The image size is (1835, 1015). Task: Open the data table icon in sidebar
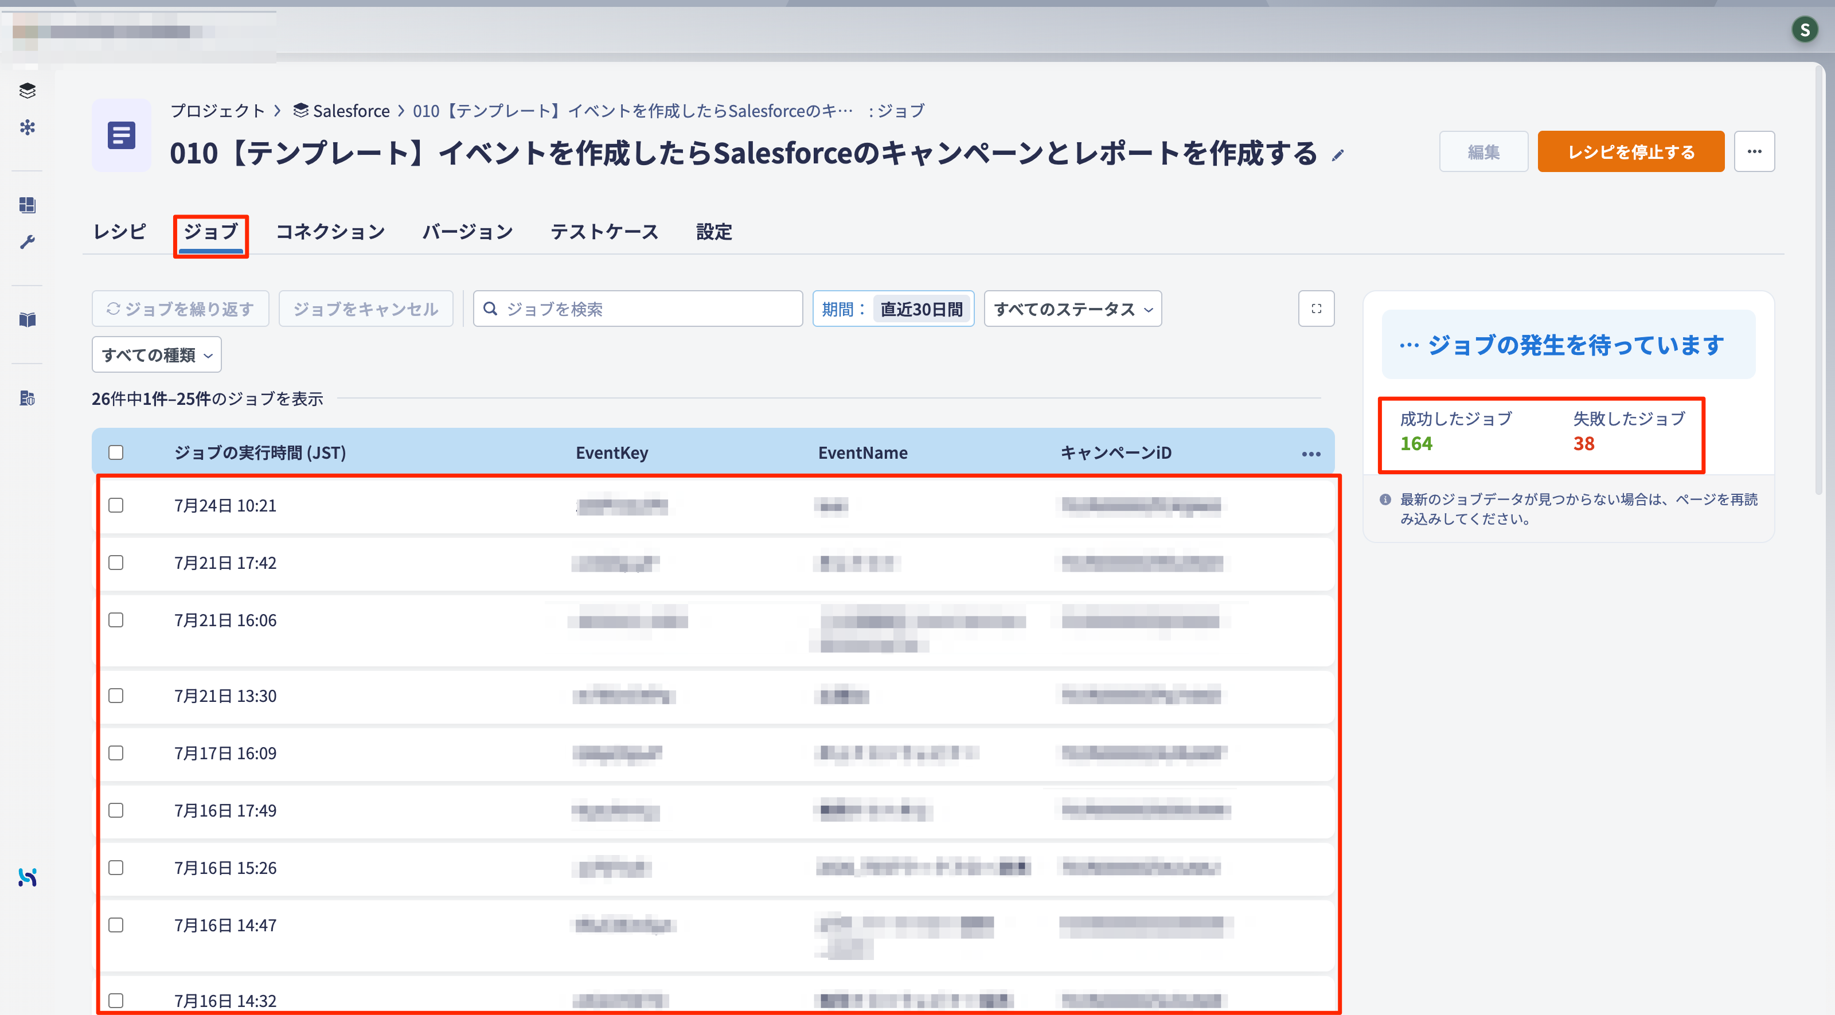click(27, 398)
